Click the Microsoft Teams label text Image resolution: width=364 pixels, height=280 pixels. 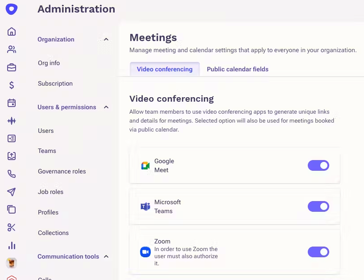pos(167,206)
